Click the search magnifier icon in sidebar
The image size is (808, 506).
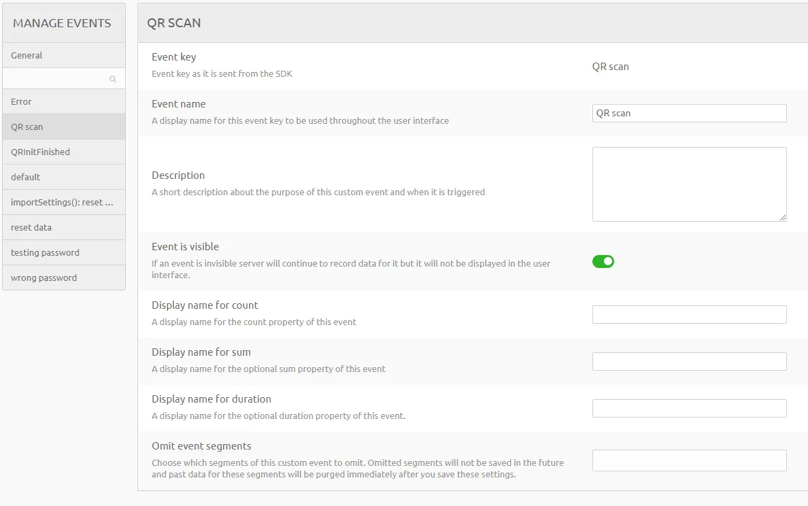[x=113, y=80]
